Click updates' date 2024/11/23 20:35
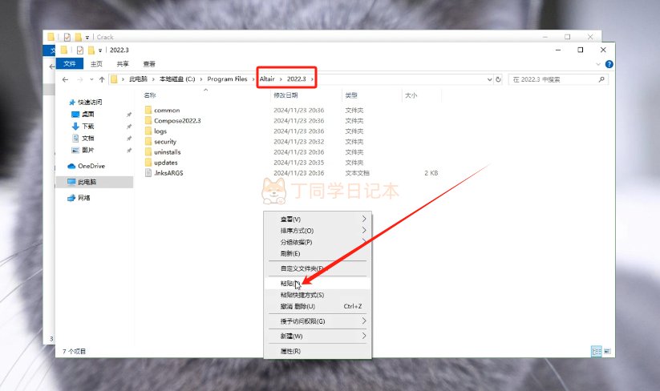 [x=299, y=163]
